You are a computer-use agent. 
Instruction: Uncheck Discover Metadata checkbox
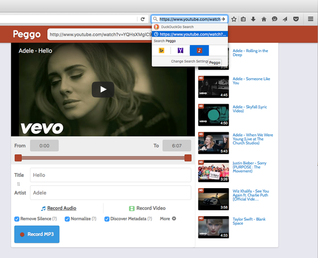pos(107,219)
